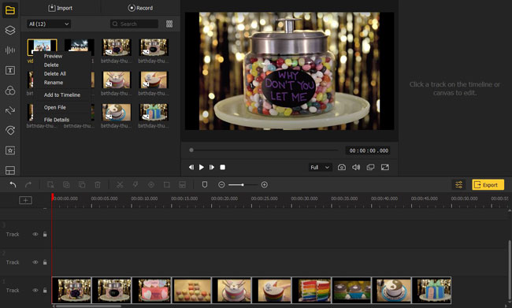Choose Open File from context menu

[55, 107]
